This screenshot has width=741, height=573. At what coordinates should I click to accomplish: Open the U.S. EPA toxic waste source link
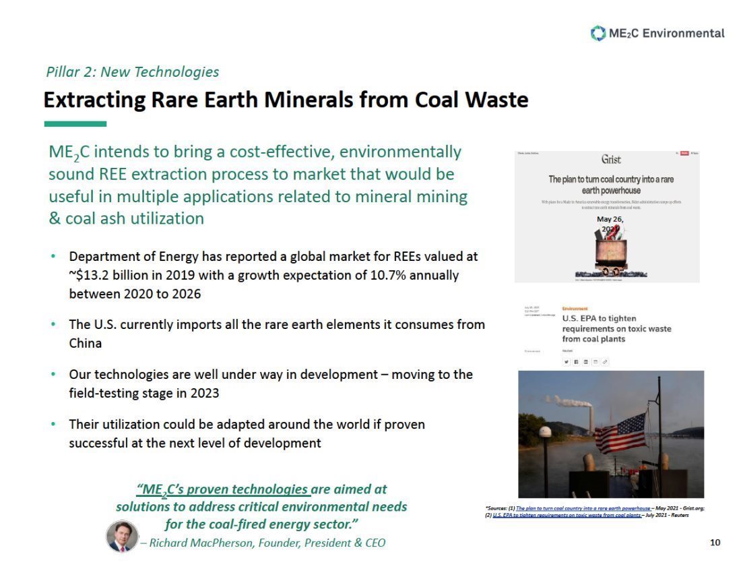tap(567, 515)
